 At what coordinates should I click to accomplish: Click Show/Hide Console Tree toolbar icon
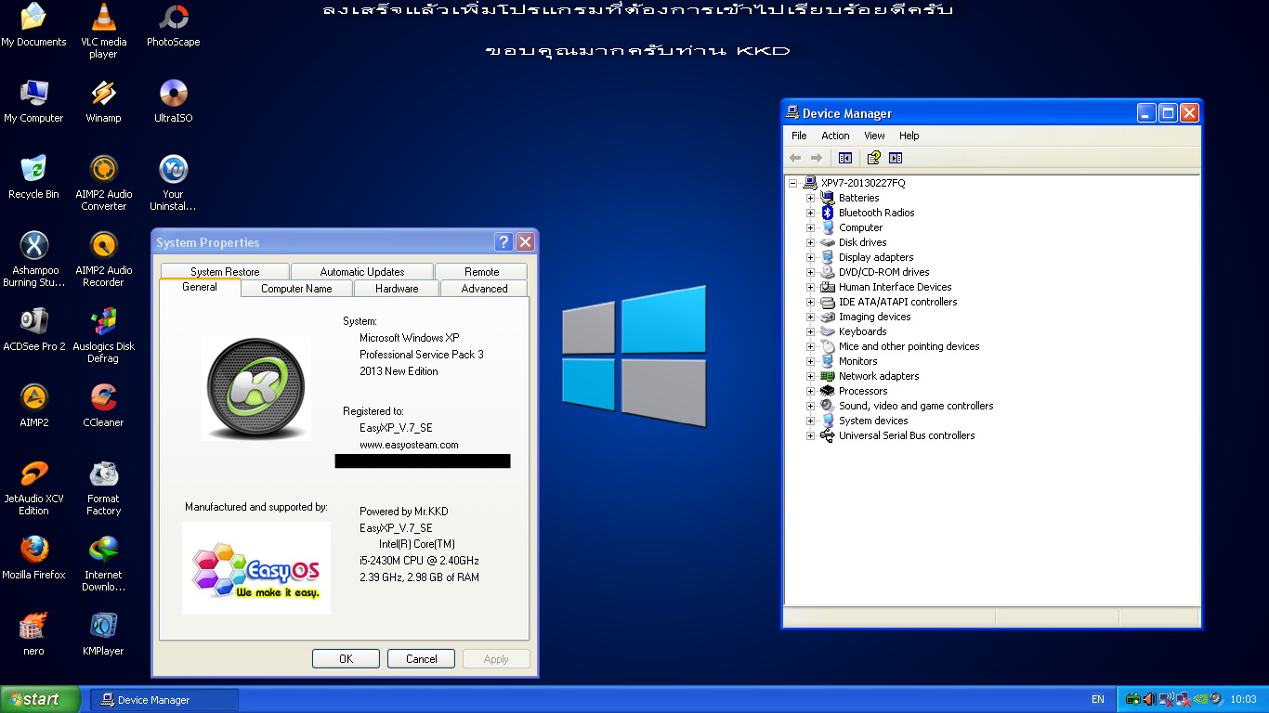coord(844,158)
